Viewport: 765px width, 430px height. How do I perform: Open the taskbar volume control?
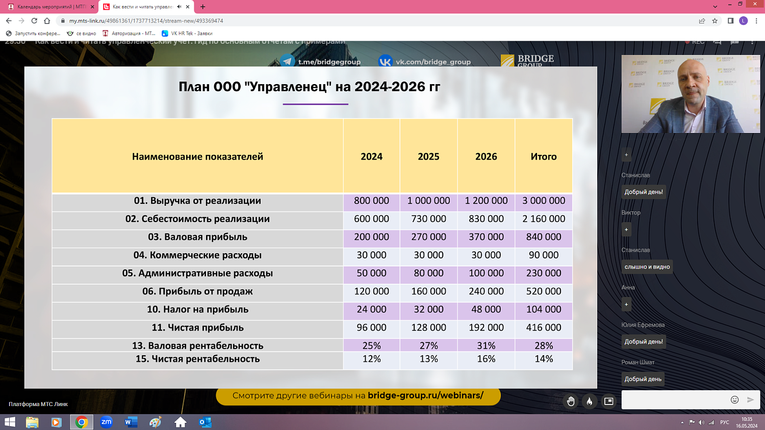[700, 422]
